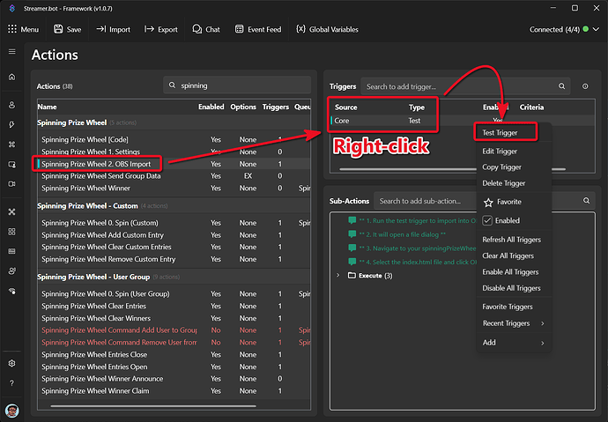Open Settings gear in sidebar
608x422 pixels.
[x=12, y=363]
